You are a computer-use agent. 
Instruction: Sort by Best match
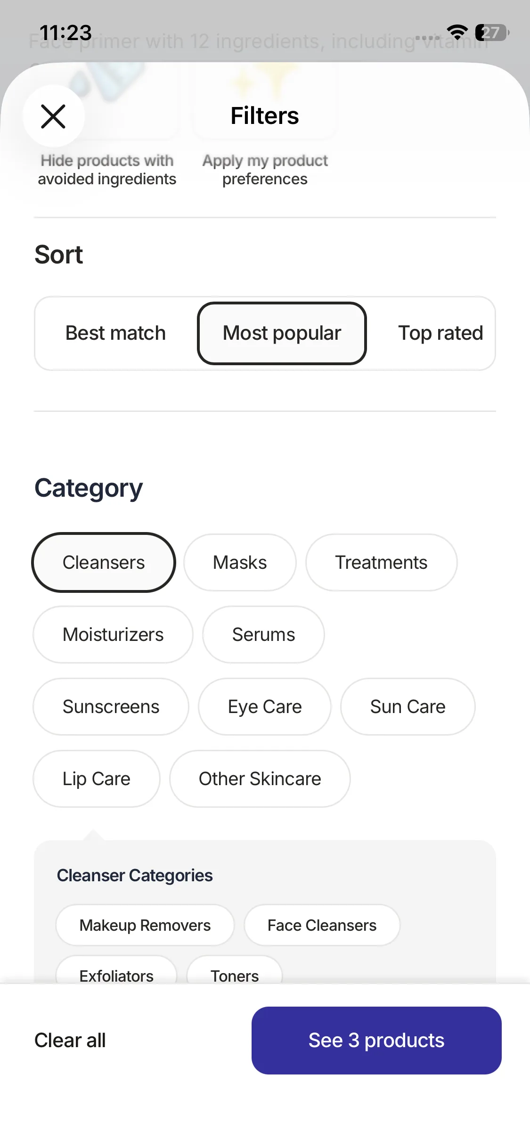115,333
